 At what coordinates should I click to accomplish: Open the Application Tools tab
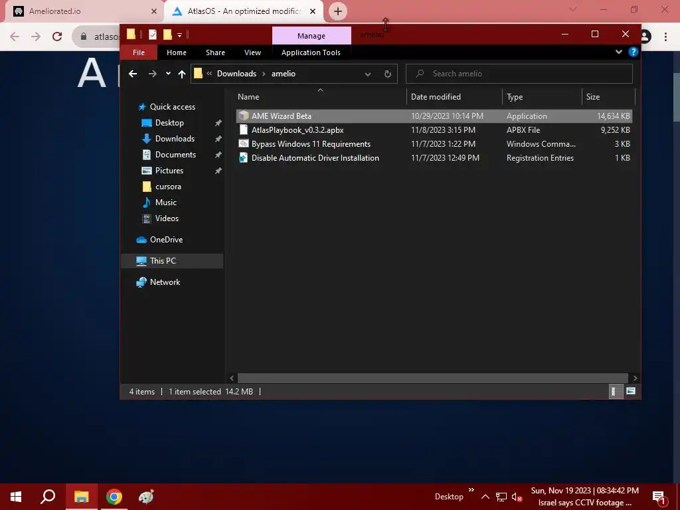[x=311, y=52]
